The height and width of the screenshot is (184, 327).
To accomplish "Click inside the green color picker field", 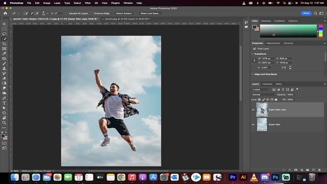I will pyautogui.click(x=288, y=31).
